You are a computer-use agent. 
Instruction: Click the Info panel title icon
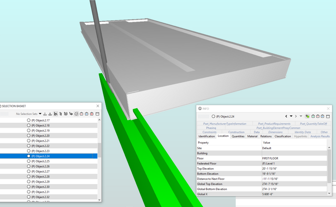coord(200,109)
